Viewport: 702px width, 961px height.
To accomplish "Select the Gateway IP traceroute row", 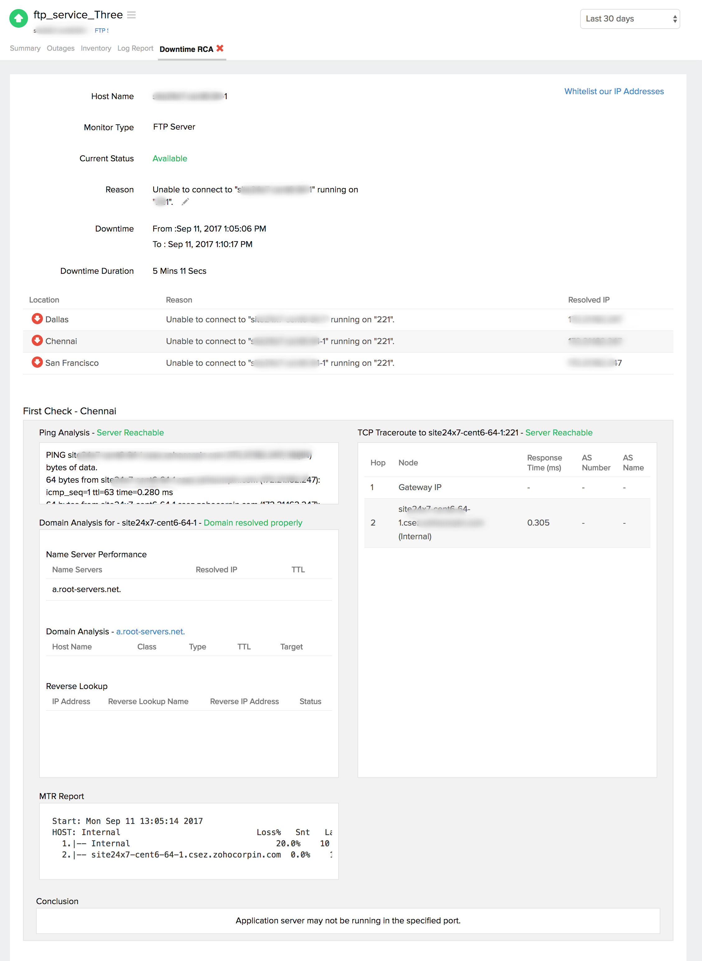I will tap(420, 487).
